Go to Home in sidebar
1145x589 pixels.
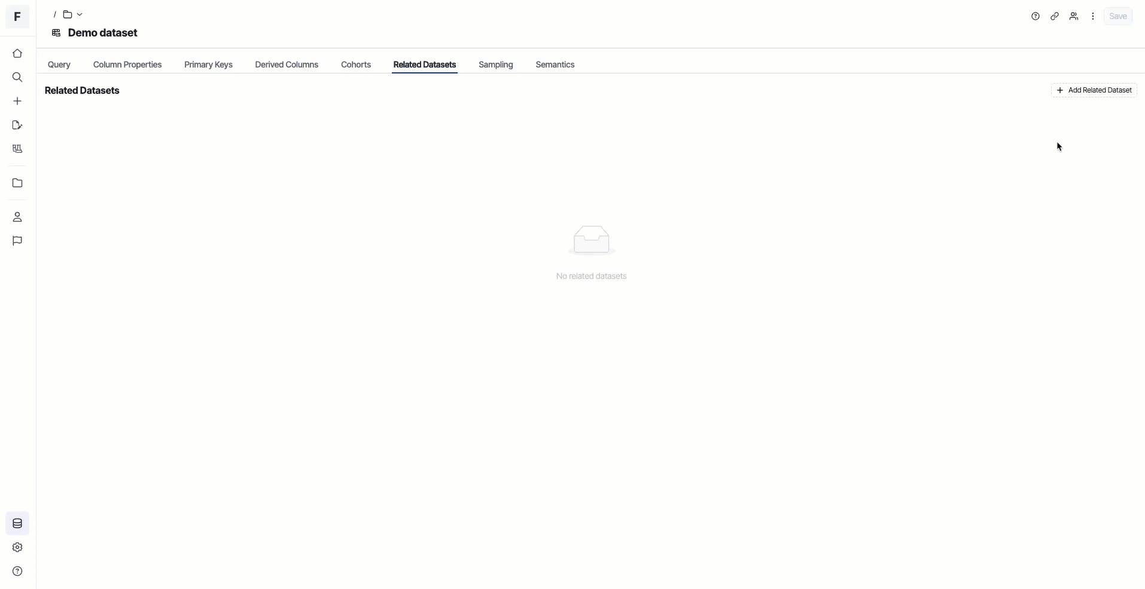pos(17,54)
